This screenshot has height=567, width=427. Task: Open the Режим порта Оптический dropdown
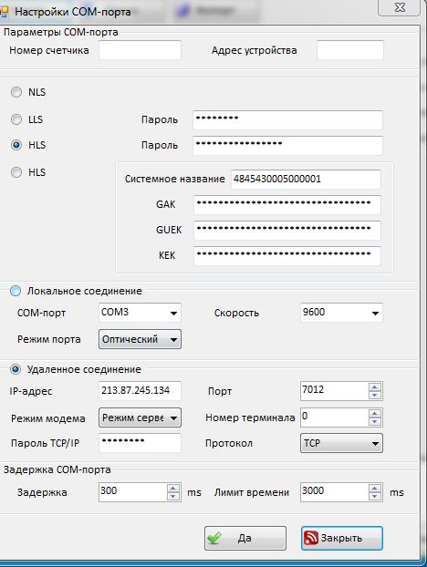[x=140, y=339]
